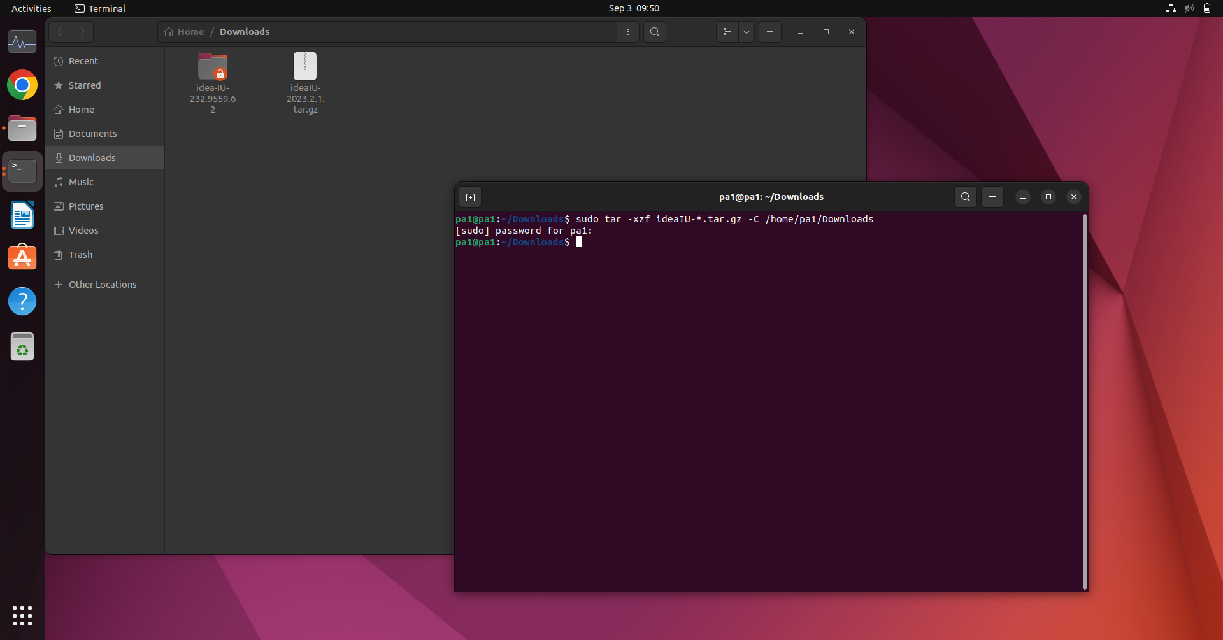
Task: Expand view options dropdown arrow
Action: (x=747, y=32)
